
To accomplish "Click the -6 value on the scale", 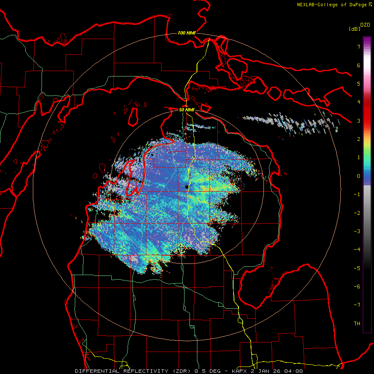I will coord(357,287).
